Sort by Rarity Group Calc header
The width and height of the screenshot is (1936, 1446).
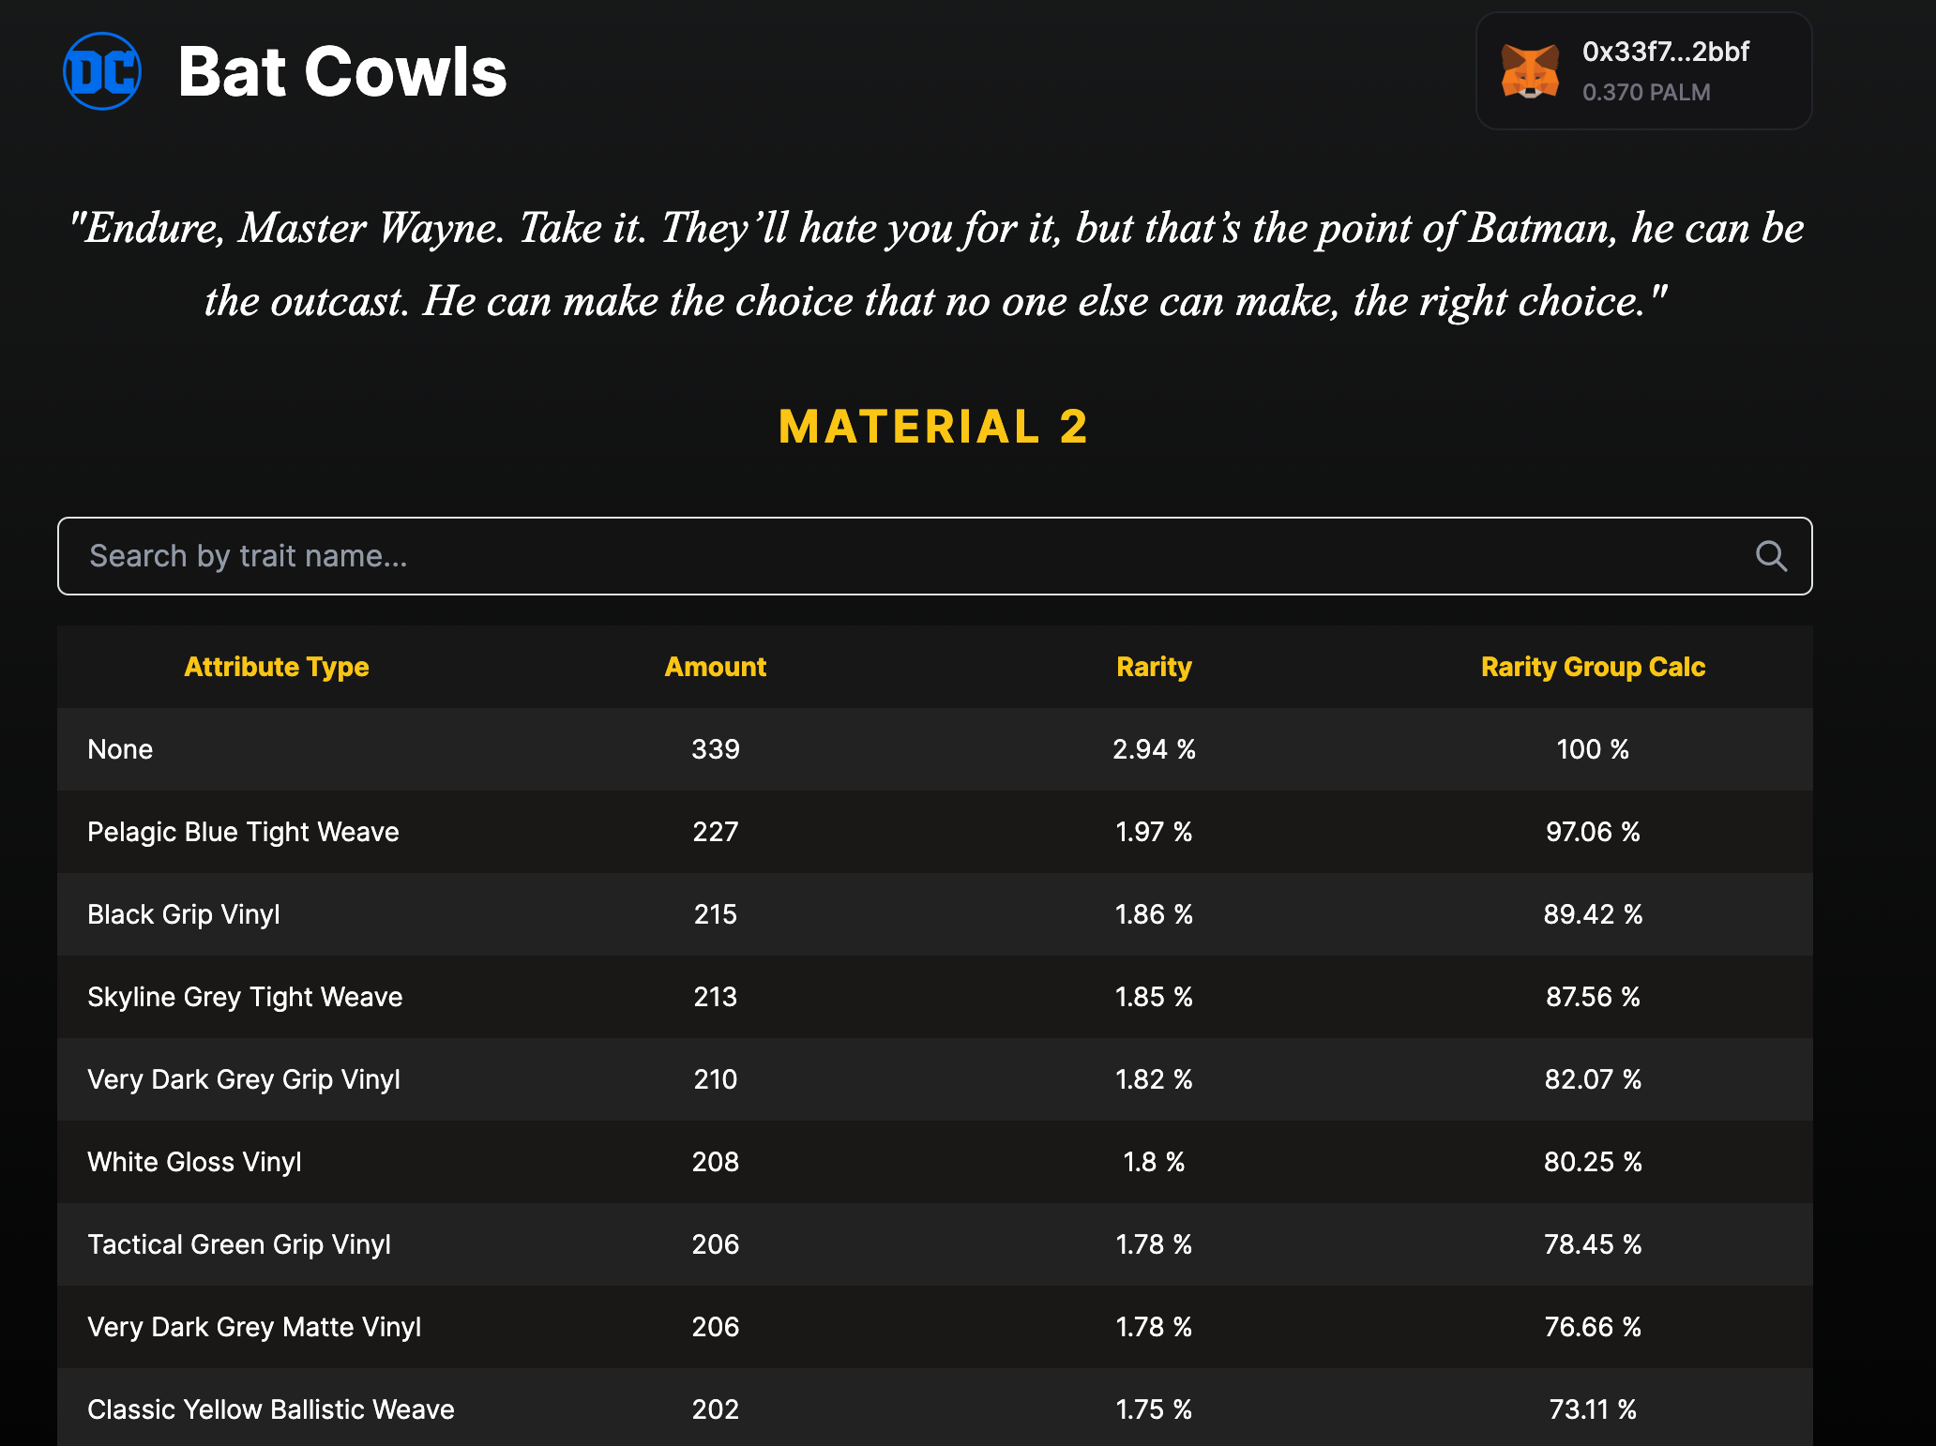coord(1593,667)
